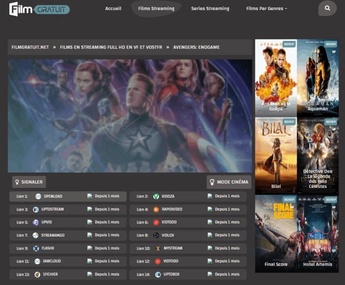Click the Avengers Endgame video player
This screenshot has height=285, width=345.
tap(130, 116)
